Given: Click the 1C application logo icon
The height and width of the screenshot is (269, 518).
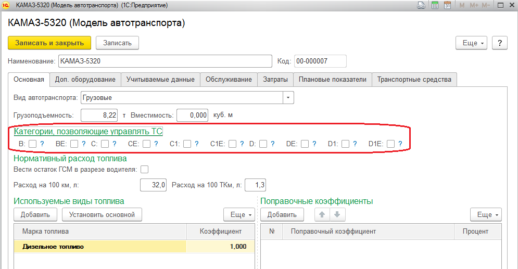Looking at the screenshot, I should pyautogui.click(x=6, y=5).
